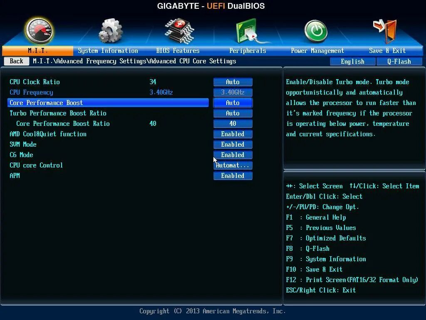Click the F9 : System Information hint

326,259
